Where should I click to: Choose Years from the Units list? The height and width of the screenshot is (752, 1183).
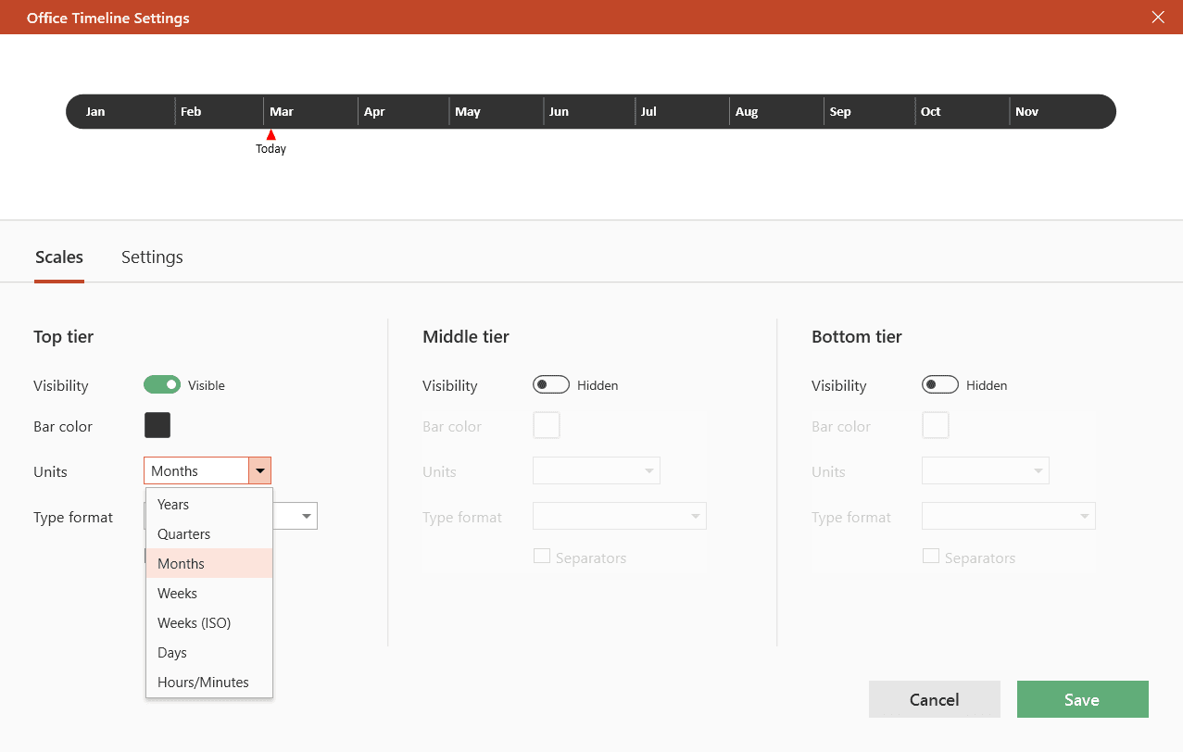click(x=209, y=505)
